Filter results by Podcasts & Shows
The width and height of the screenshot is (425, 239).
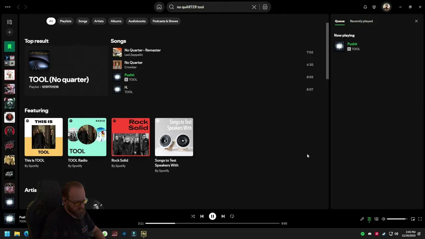pyautogui.click(x=165, y=21)
